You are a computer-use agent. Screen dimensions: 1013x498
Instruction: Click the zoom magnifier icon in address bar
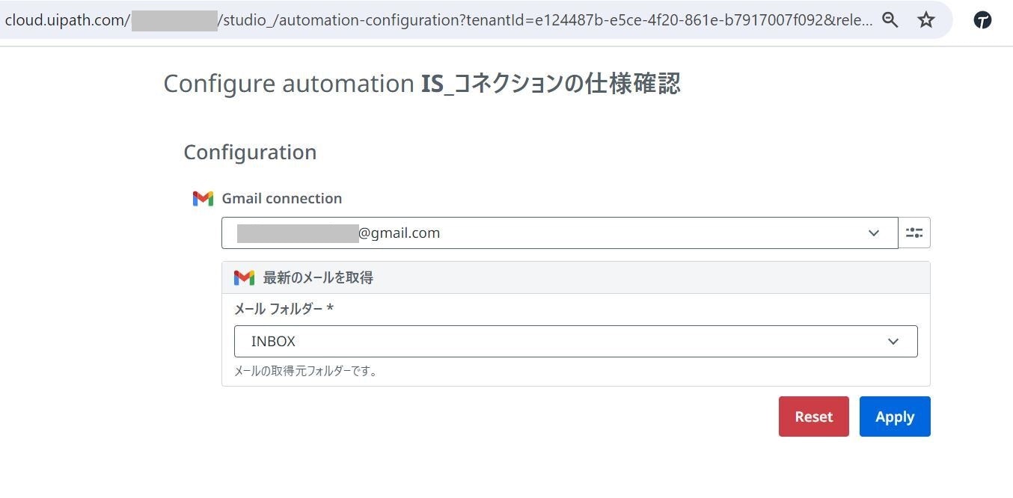(890, 20)
